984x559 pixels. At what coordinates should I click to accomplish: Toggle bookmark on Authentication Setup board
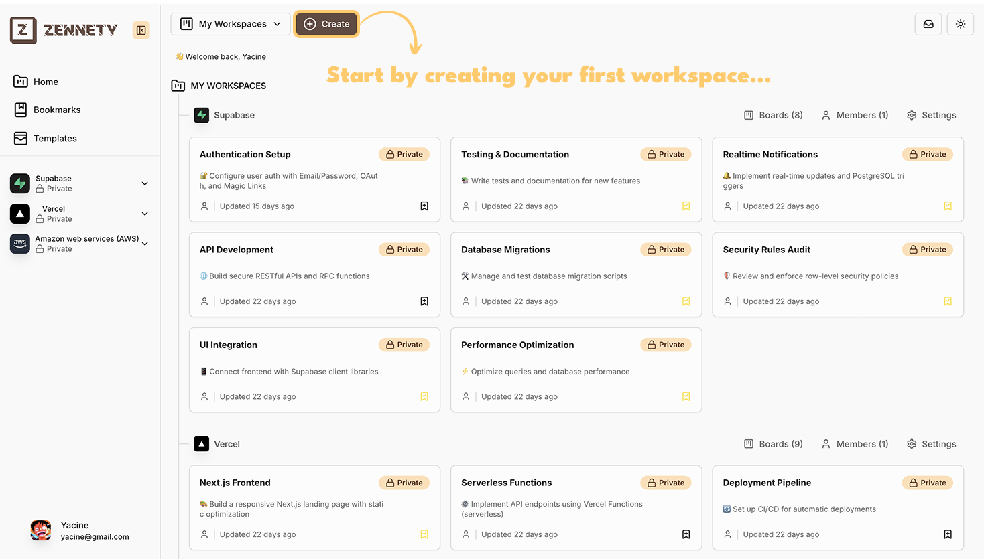click(424, 206)
